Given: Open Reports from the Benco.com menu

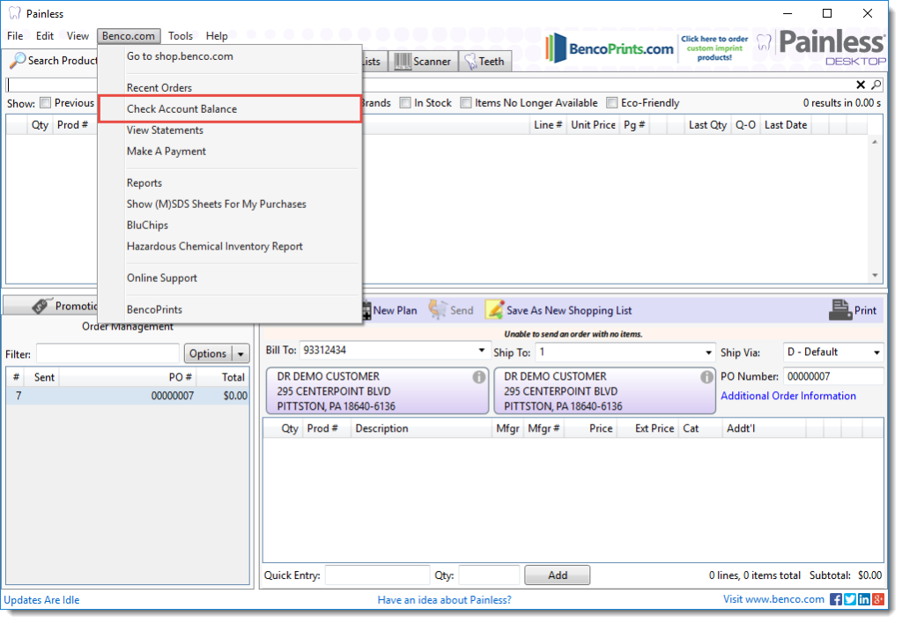Looking at the screenshot, I should [x=230, y=183].
